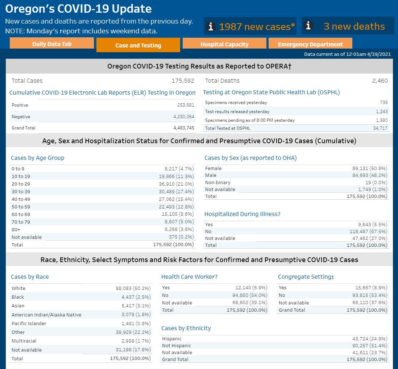Select the Pacific Islander race row
The height and width of the screenshot is (369, 398).
tap(81, 323)
